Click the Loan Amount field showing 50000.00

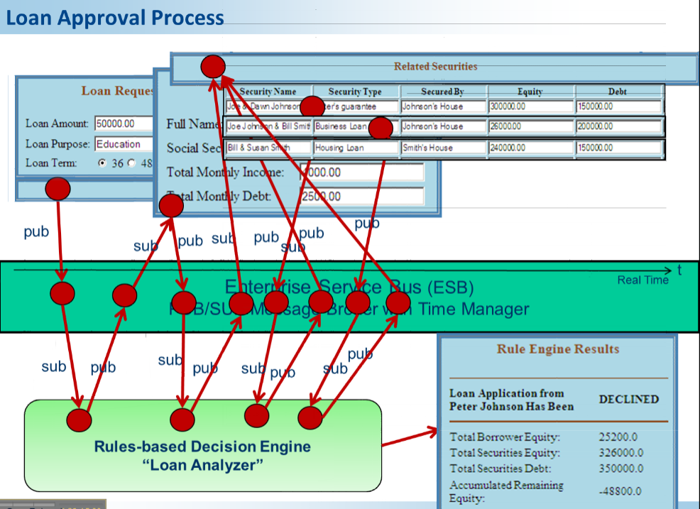(124, 124)
